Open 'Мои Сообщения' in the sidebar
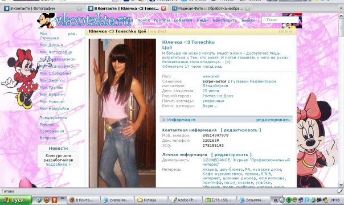This screenshot has width=344, height=205. pos(55,73)
